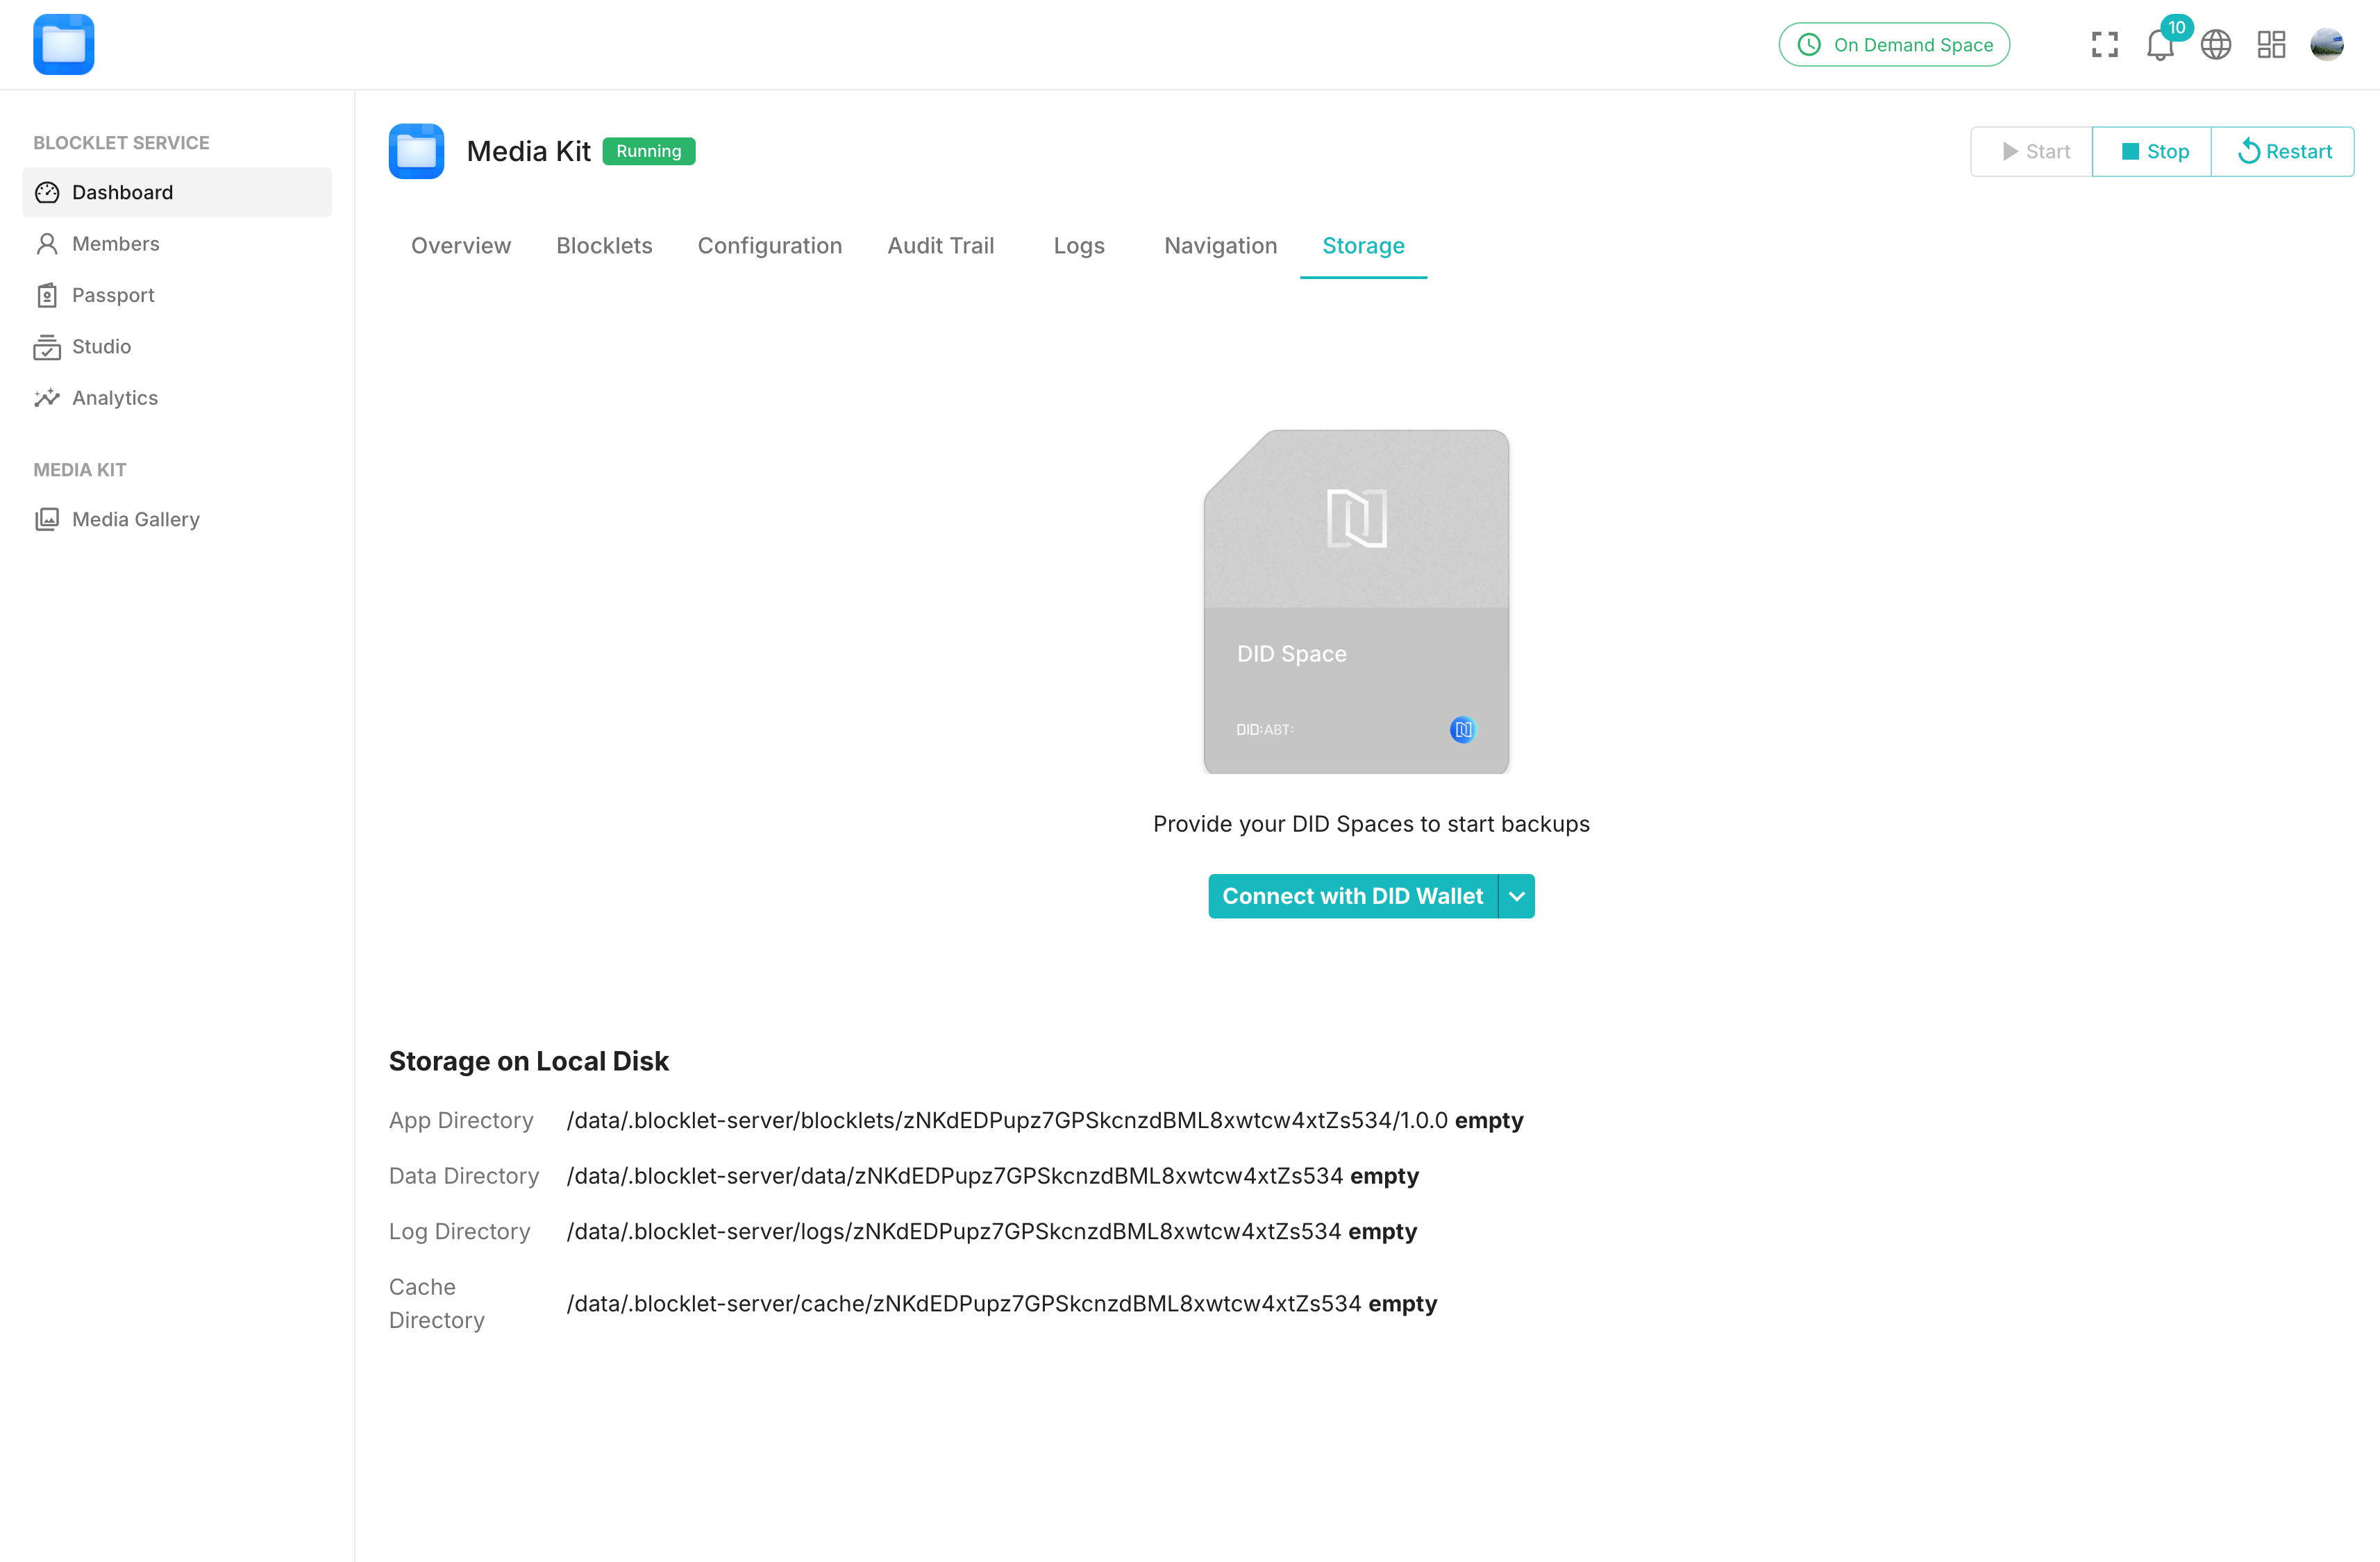The width and height of the screenshot is (2380, 1562).
Task: Open the notifications bell
Action: (2159, 45)
